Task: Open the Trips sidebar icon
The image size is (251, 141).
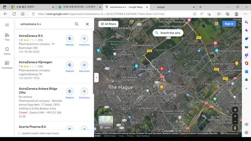Action: (x=7, y=37)
